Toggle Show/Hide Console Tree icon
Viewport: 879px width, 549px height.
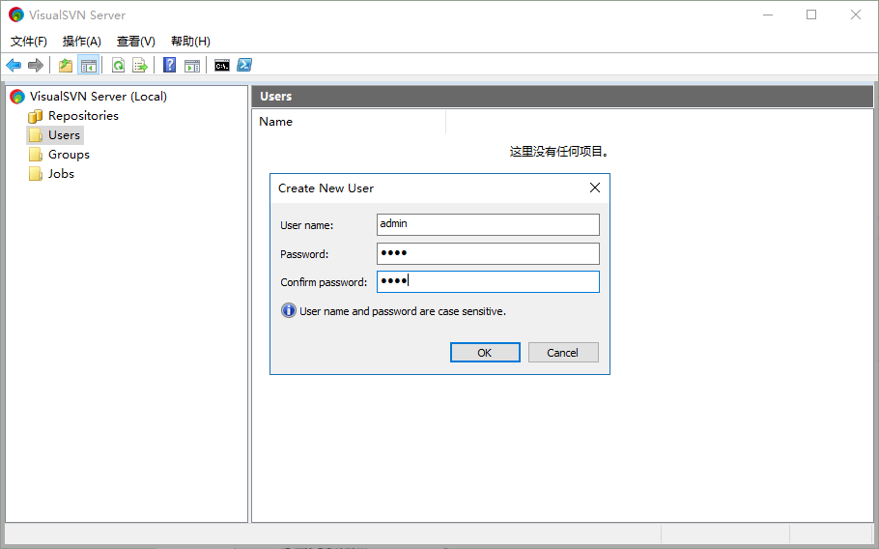click(89, 66)
